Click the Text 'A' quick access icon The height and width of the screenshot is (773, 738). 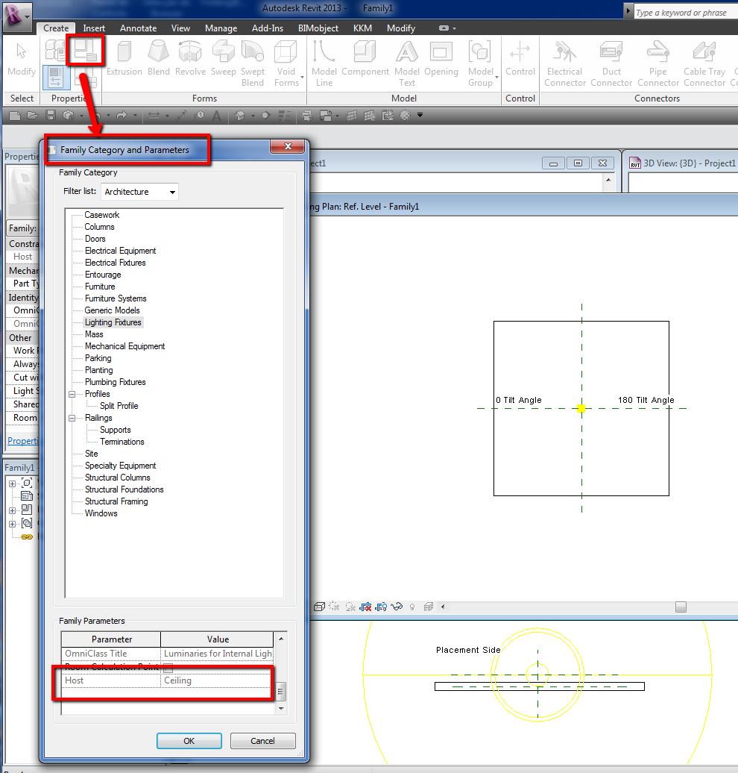coord(216,116)
